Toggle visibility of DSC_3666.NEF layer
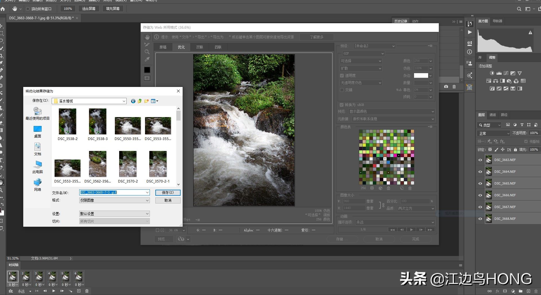541x295 pixels. (x=480, y=195)
